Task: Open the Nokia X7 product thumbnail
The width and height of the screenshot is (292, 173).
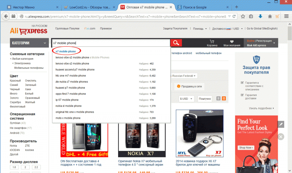Action: (142, 140)
